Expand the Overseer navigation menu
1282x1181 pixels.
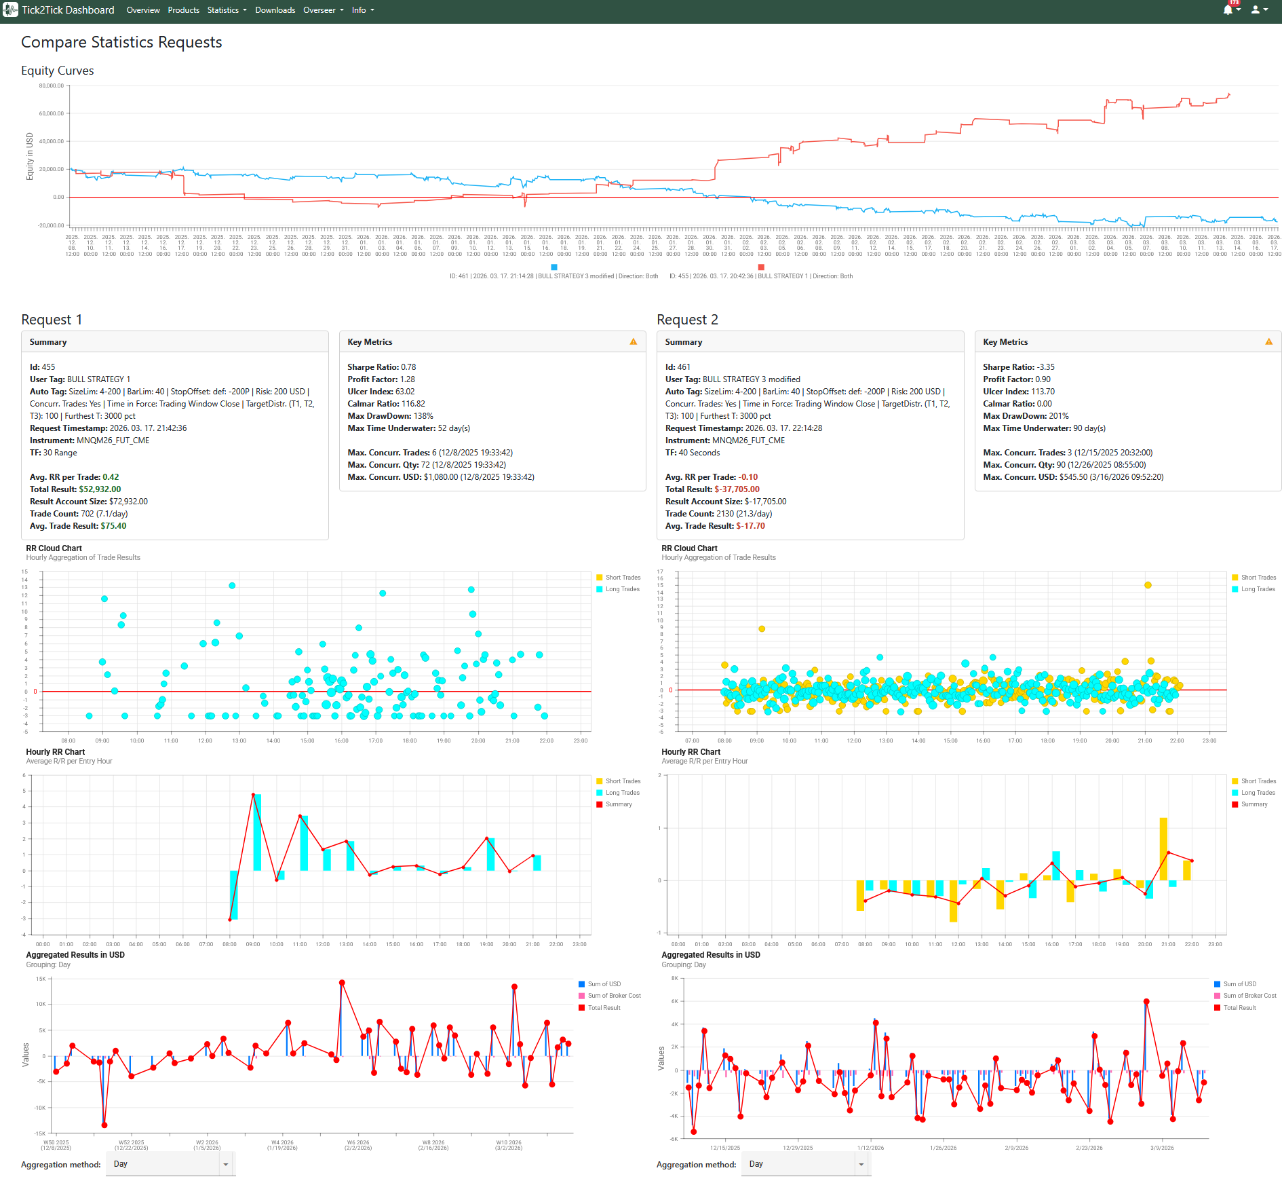(x=323, y=10)
